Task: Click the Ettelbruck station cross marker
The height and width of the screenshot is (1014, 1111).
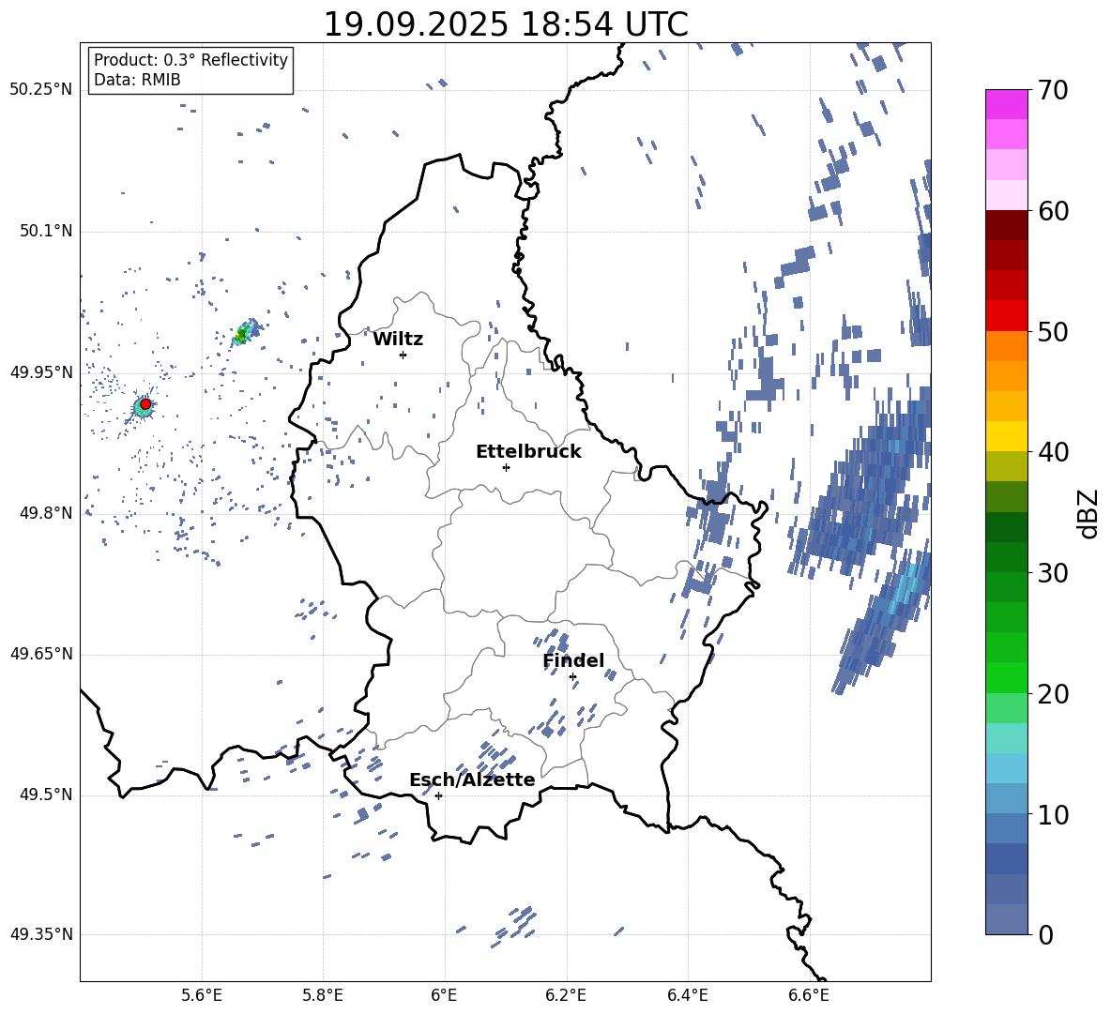Action: (506, 467)
